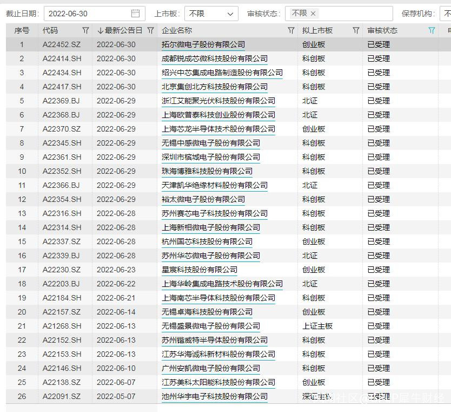Open the calendar picker in the 截止日期 field
451x412 pixels.
click(135, 14)
